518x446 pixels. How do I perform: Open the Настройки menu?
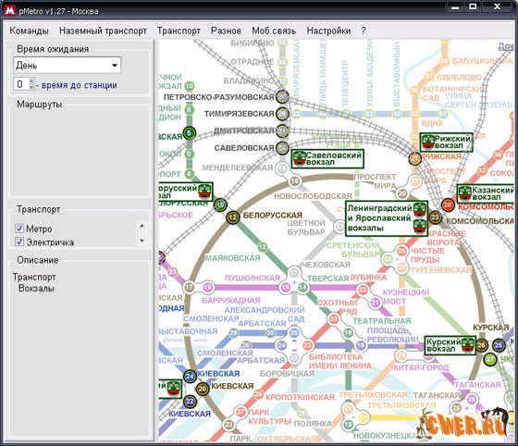coord(328,31)
